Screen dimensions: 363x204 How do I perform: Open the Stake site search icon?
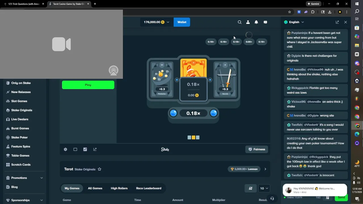pyautogui.click(x=240, y=22)
